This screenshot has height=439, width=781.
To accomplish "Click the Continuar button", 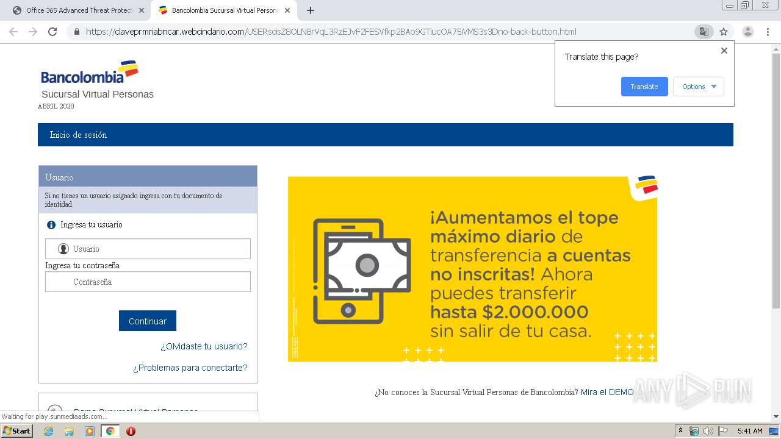I will (x=148, y=321).
